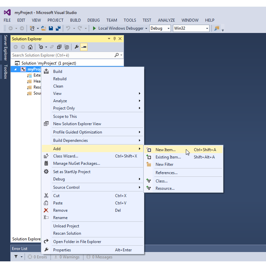Click the New Project toolbar icon
This screenshot has height=268, width=266.
[32, 28]
